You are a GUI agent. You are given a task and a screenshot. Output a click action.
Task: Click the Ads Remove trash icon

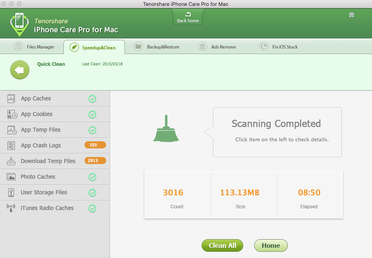tap(202, 47)
